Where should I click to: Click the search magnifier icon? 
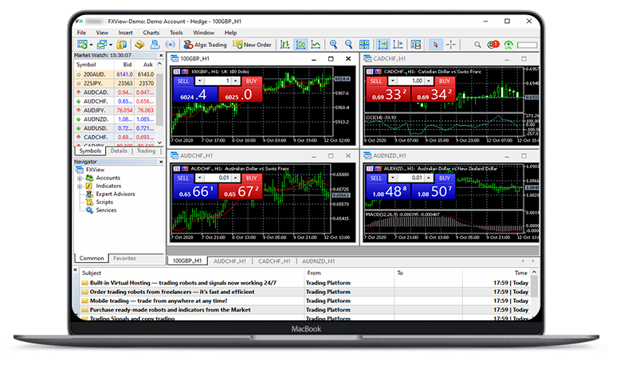tap(477, 45)
